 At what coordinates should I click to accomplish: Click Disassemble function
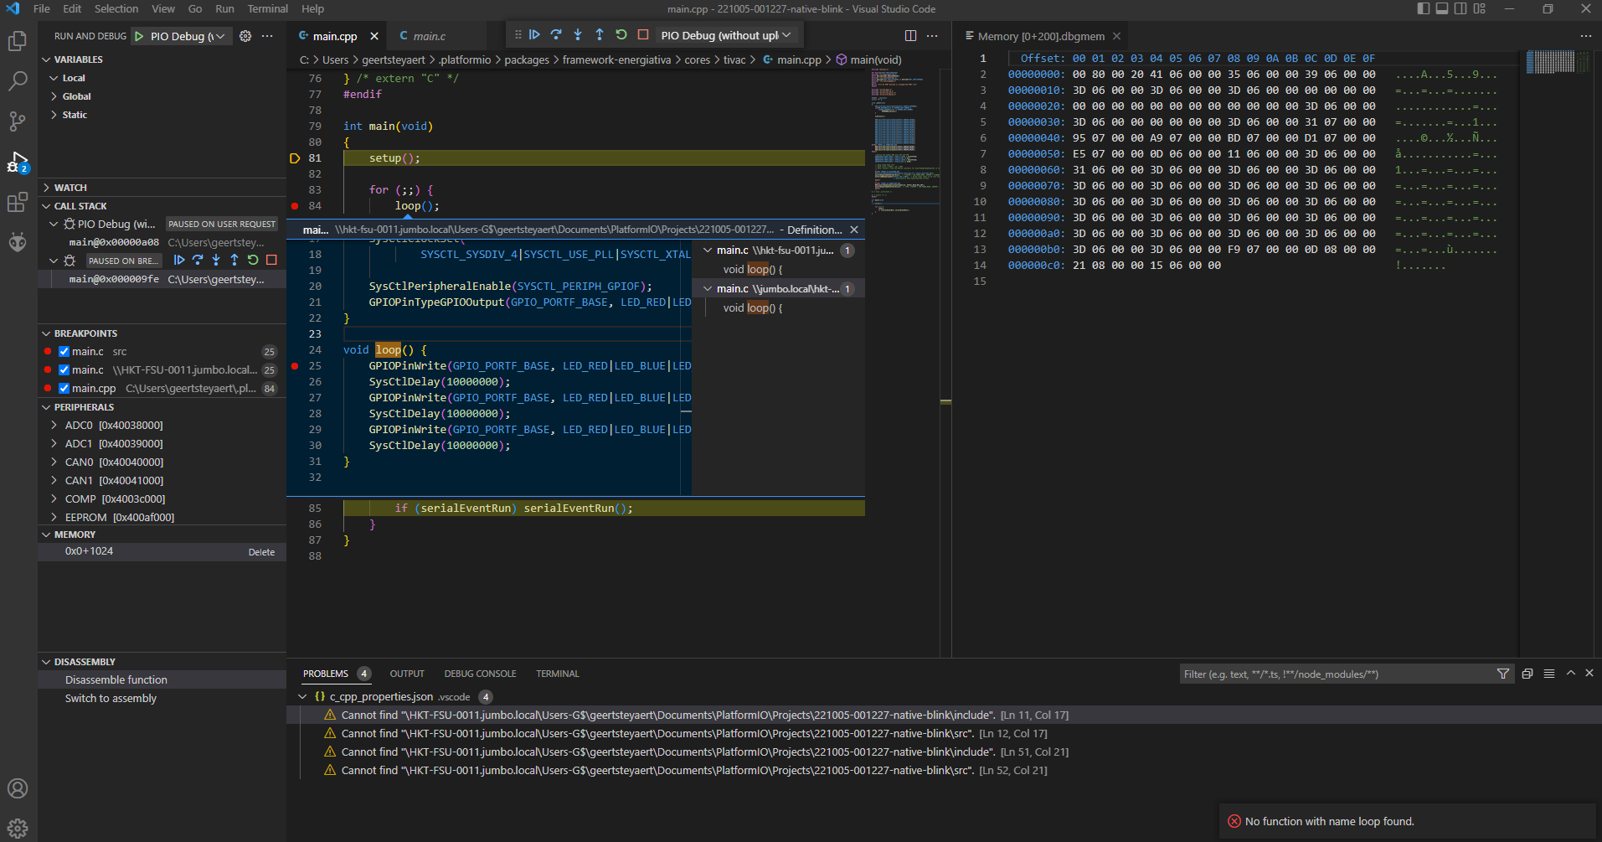coord(116,680)
